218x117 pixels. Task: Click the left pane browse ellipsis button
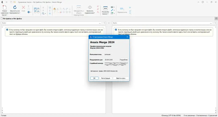point(100,23)
